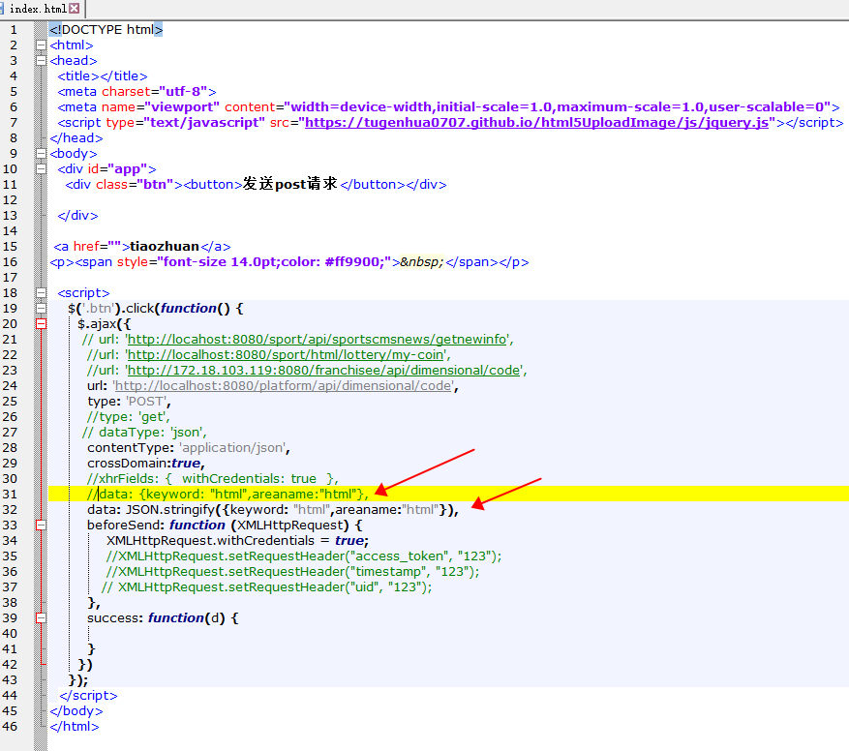Click the '&nbsp;' entity on line 16
849x751 pixels.
422,262
